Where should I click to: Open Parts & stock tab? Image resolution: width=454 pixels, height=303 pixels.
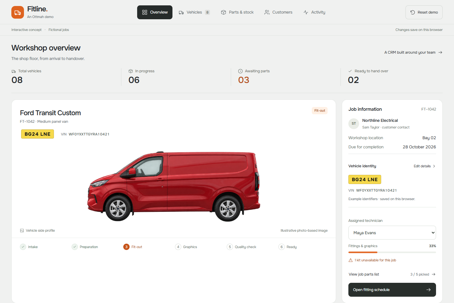click(237, 12)
